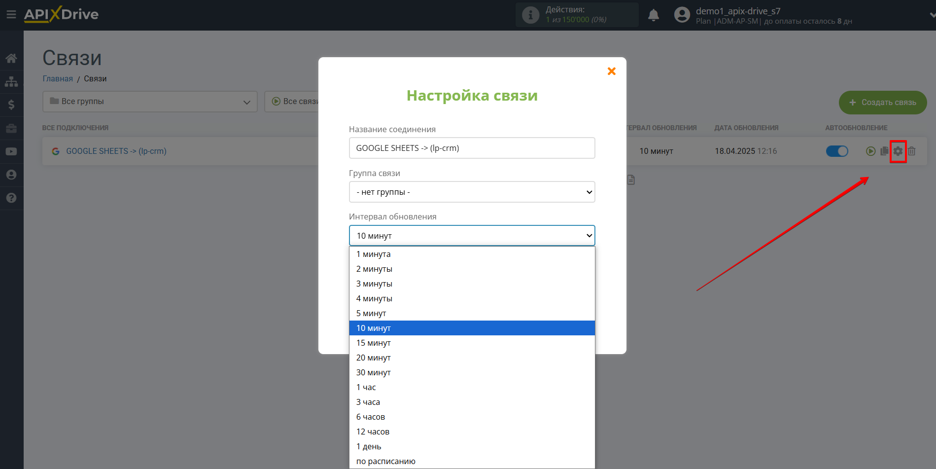The height and width of the screenshot is (469, 936).
Task: Click the Действия counter text
Action: (576, 15)
